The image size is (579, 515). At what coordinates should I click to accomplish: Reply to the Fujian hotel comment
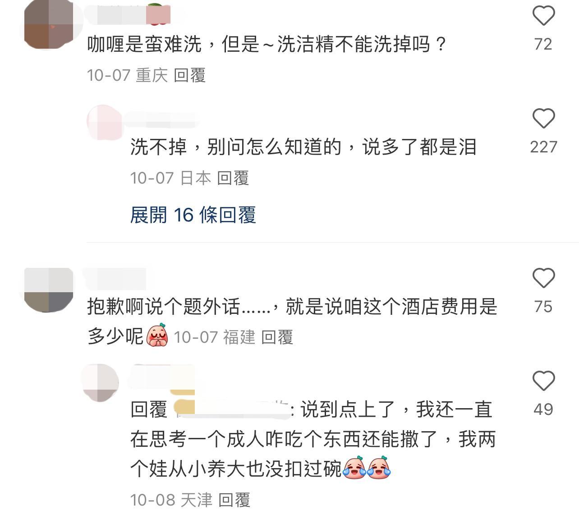pos(277,337)
